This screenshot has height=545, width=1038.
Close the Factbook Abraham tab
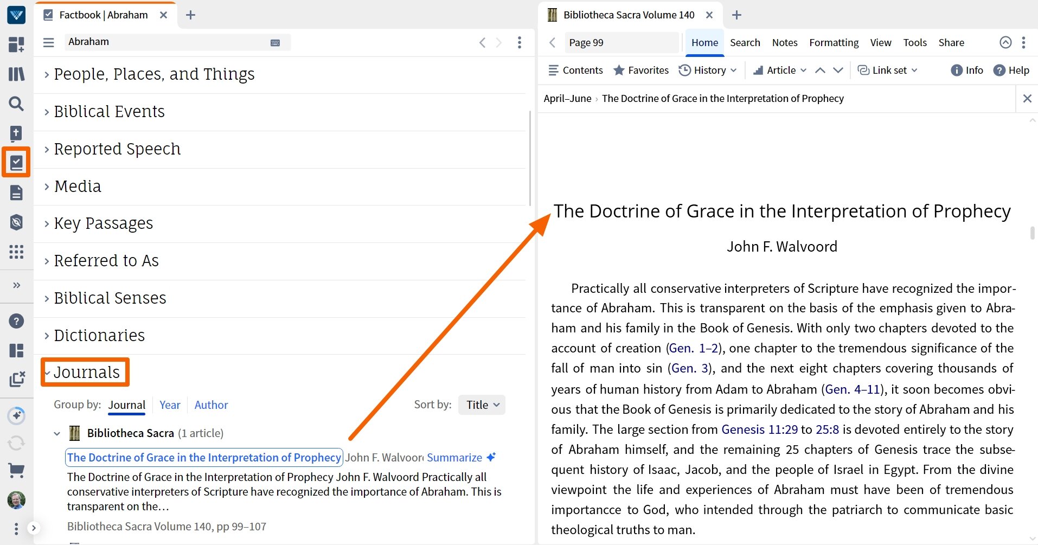click(163, 15)
